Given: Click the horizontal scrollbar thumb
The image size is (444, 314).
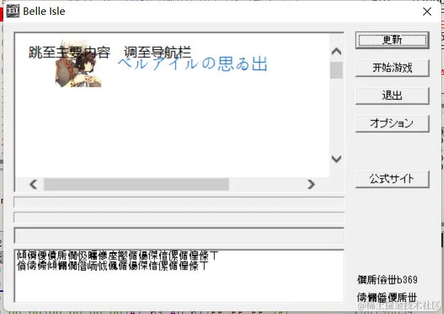Looking at the screenshot, I should pos(136,185).
